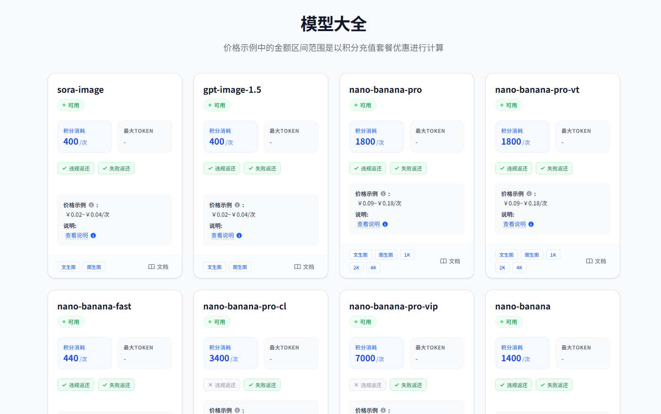Screen dimensions: 661x414
Task: Click the 图生图 tag on nano-banana-pro
Action: point(386,255)
